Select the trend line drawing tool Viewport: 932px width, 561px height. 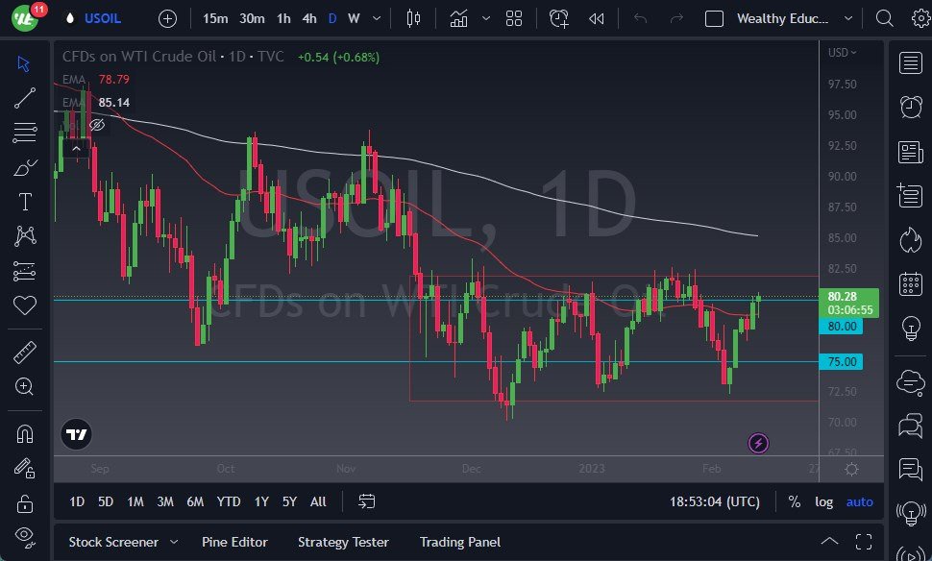[24, 98]
